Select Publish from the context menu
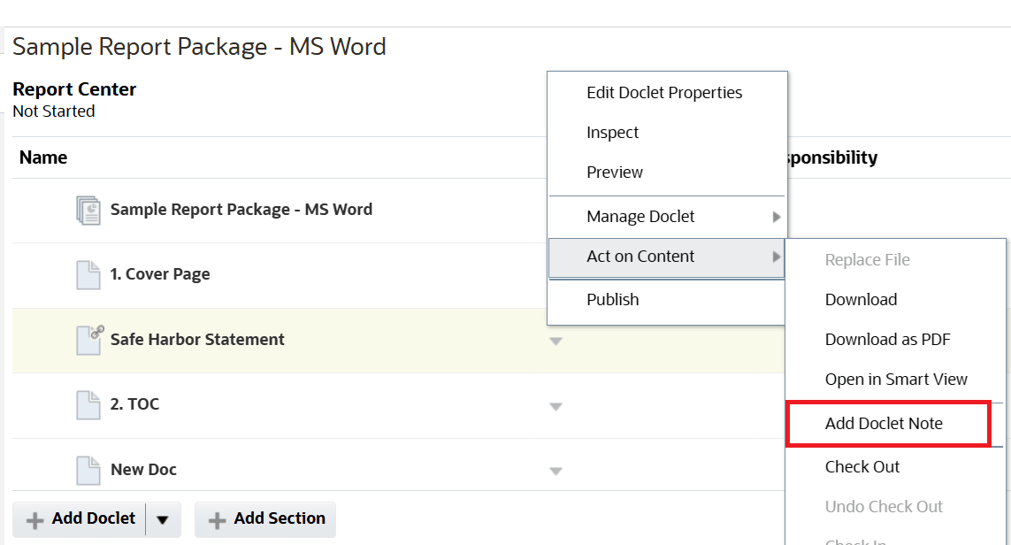The width and height of the screenshot is (1011, 545). click(612, 299)
